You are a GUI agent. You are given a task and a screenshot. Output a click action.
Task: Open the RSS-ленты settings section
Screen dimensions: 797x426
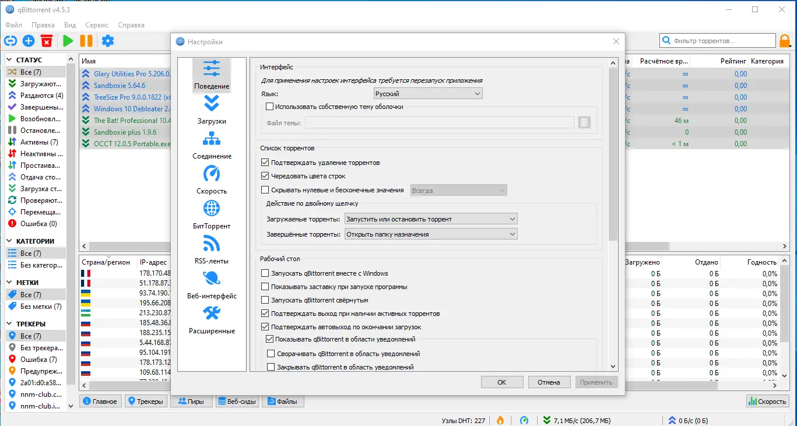pyautogui.click(x=212, y=249)
